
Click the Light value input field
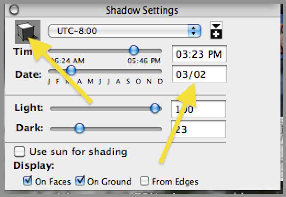click(199, 109)
